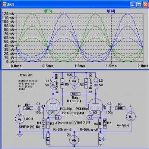
Task: Click R=50k w=.6 text near P1
Action: click(63, 130)
